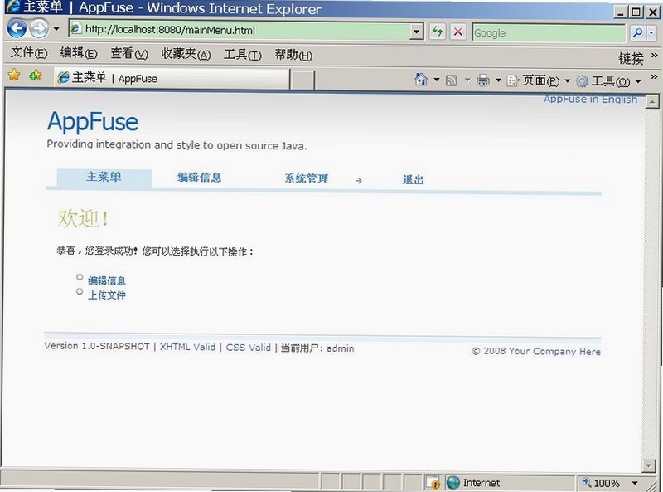Select the 主菜单 navigation tab
The width and height of the screenshot is (663, 492).
[x=104, y=177]
